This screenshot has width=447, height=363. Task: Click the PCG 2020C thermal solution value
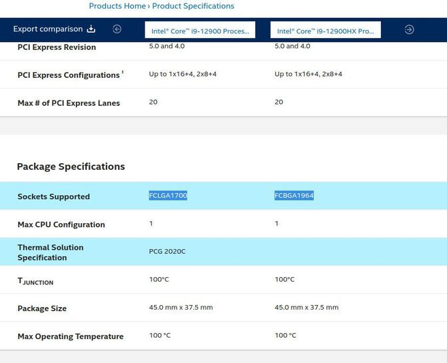pos(167,251)
